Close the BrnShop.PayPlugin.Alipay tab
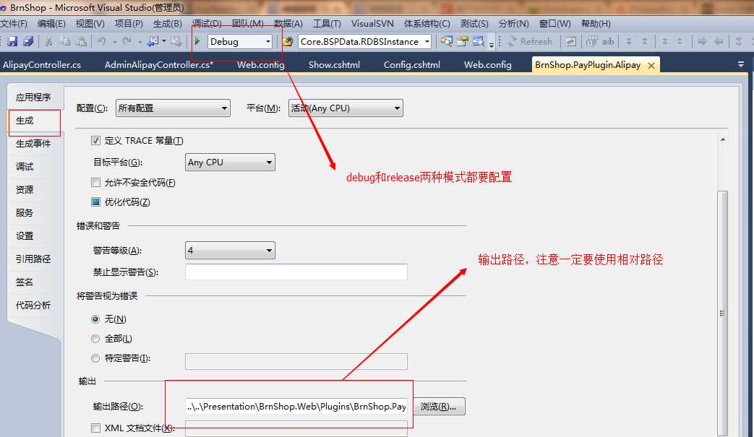The height and width of the screenshot is (437, 754). [651, 65]
